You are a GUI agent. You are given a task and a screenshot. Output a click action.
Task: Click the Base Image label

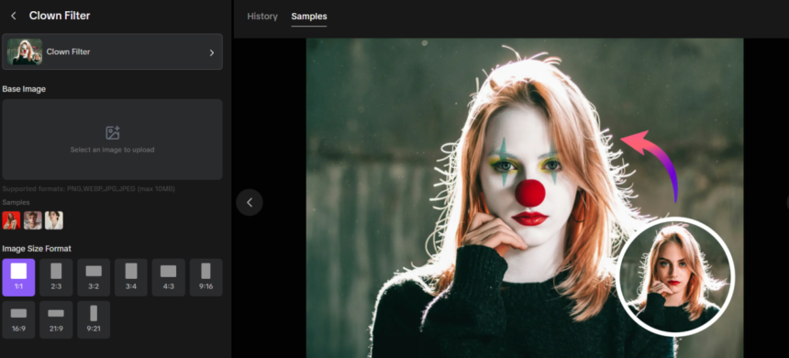[x=24, y=89]
